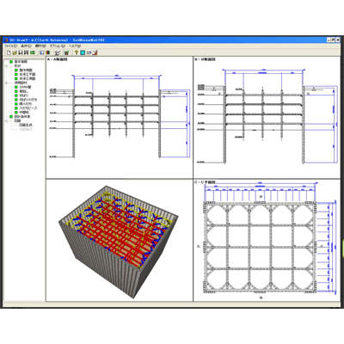Click the multicolor vertical bars toolbar icon
This screenshot has height=344, width=344.
(x=48, y=52)
